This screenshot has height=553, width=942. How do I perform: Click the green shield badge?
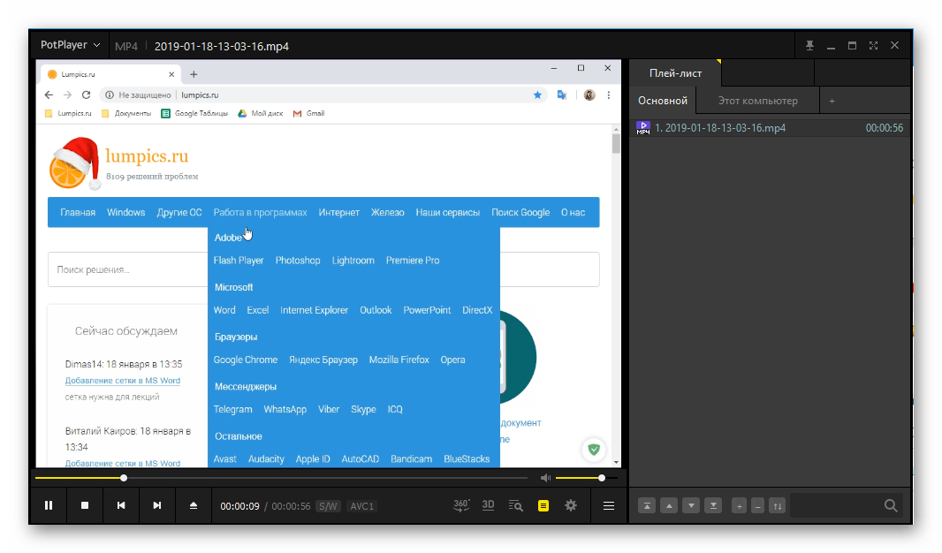point(594,449)
